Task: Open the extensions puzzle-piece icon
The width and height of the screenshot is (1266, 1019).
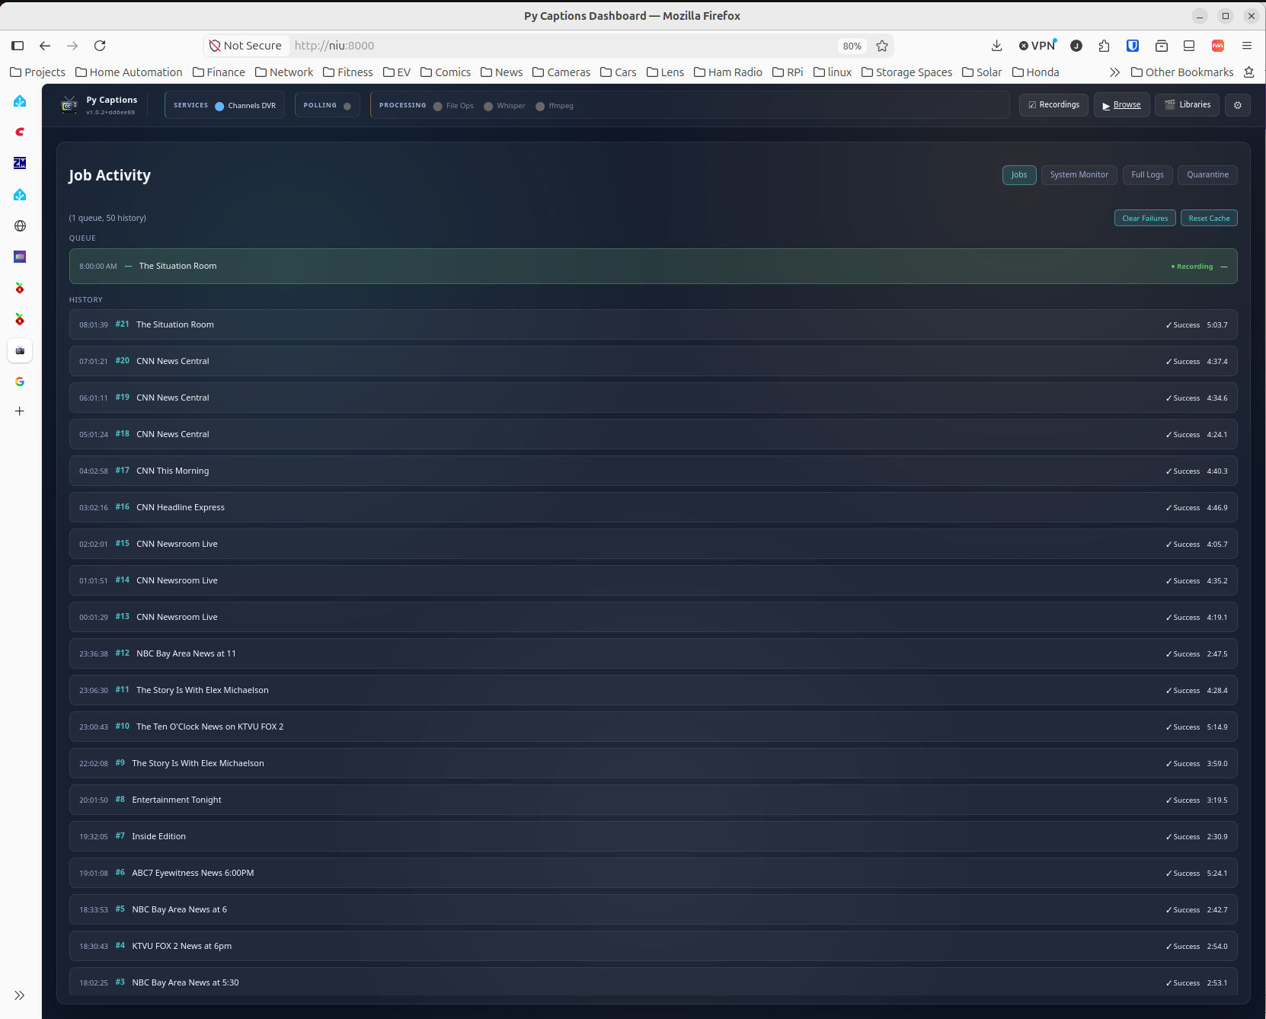Action: point(1104,46)
